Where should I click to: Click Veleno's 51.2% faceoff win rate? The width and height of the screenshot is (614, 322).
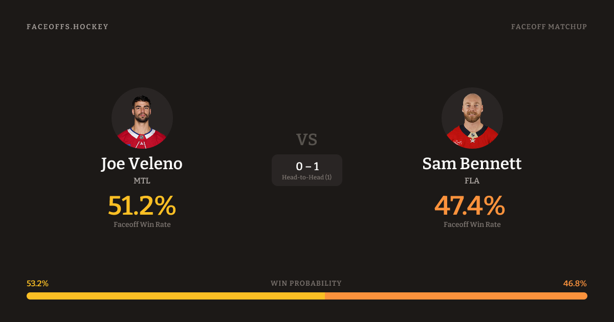click(x=142, y=205)
